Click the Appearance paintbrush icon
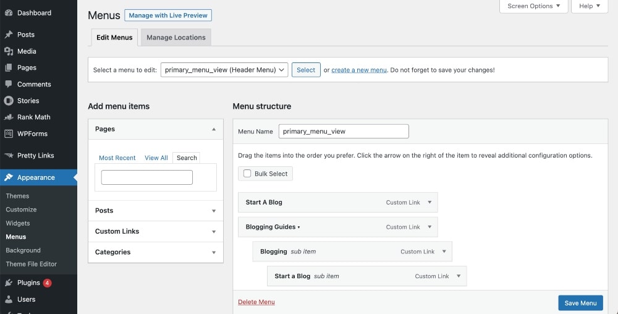Image resolution: width=618 pixels, height=314 pixels. pyautogui.click(x=9, y=177)
